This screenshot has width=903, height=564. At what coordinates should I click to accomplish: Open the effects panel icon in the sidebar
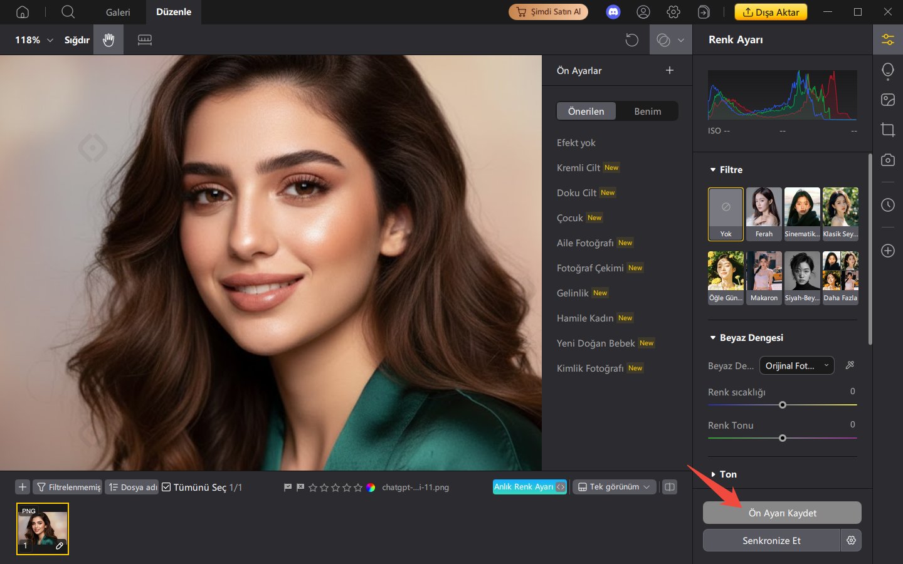coord(888,100)
